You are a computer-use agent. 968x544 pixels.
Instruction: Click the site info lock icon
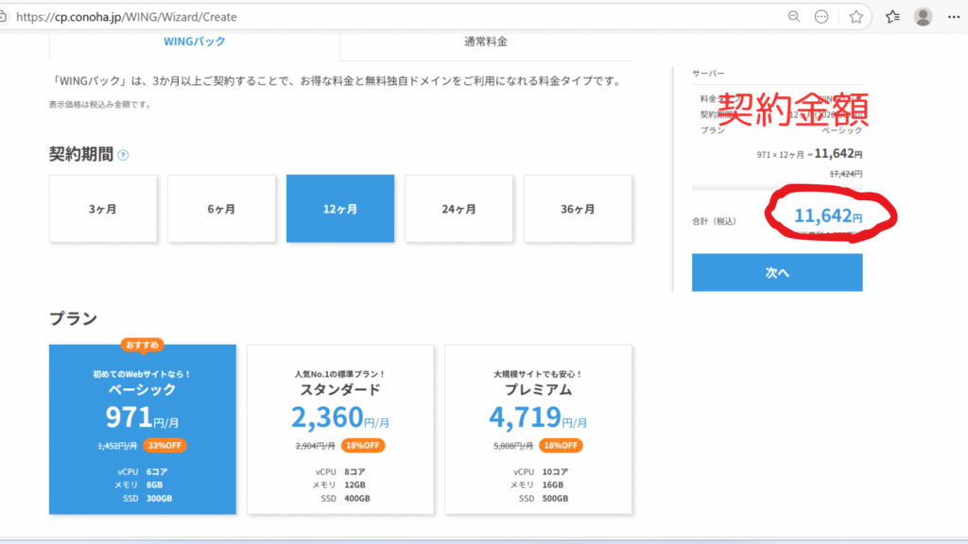tap(3, 17)
